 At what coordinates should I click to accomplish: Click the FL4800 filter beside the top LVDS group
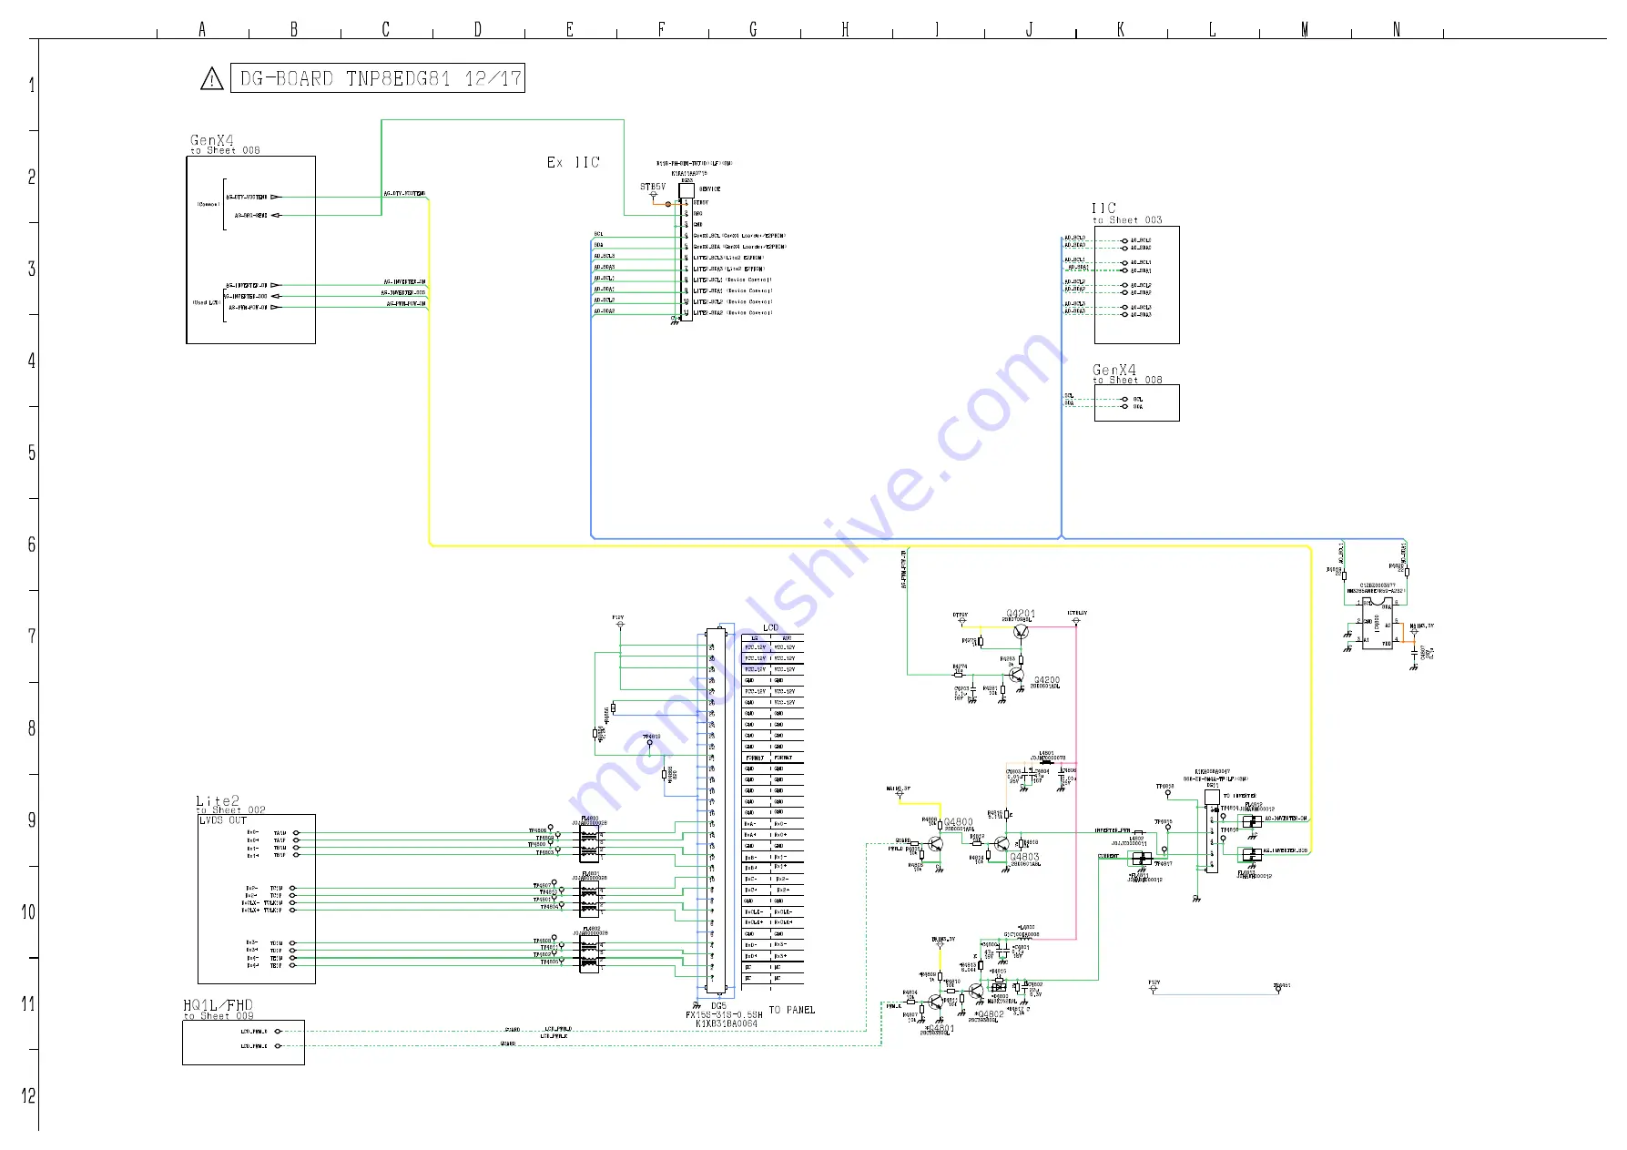(x=590, y=844)
